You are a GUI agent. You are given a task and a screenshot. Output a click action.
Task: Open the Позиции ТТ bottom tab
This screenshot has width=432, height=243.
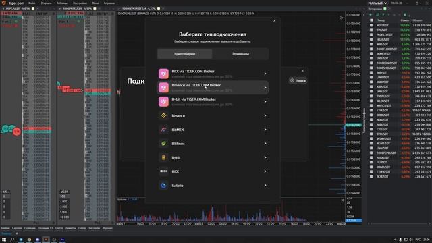click(x=45, y=228)
